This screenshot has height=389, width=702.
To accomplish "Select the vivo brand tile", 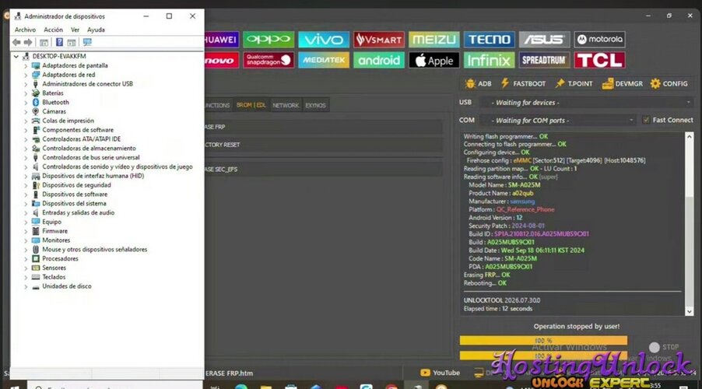I will tap(324, 40).
